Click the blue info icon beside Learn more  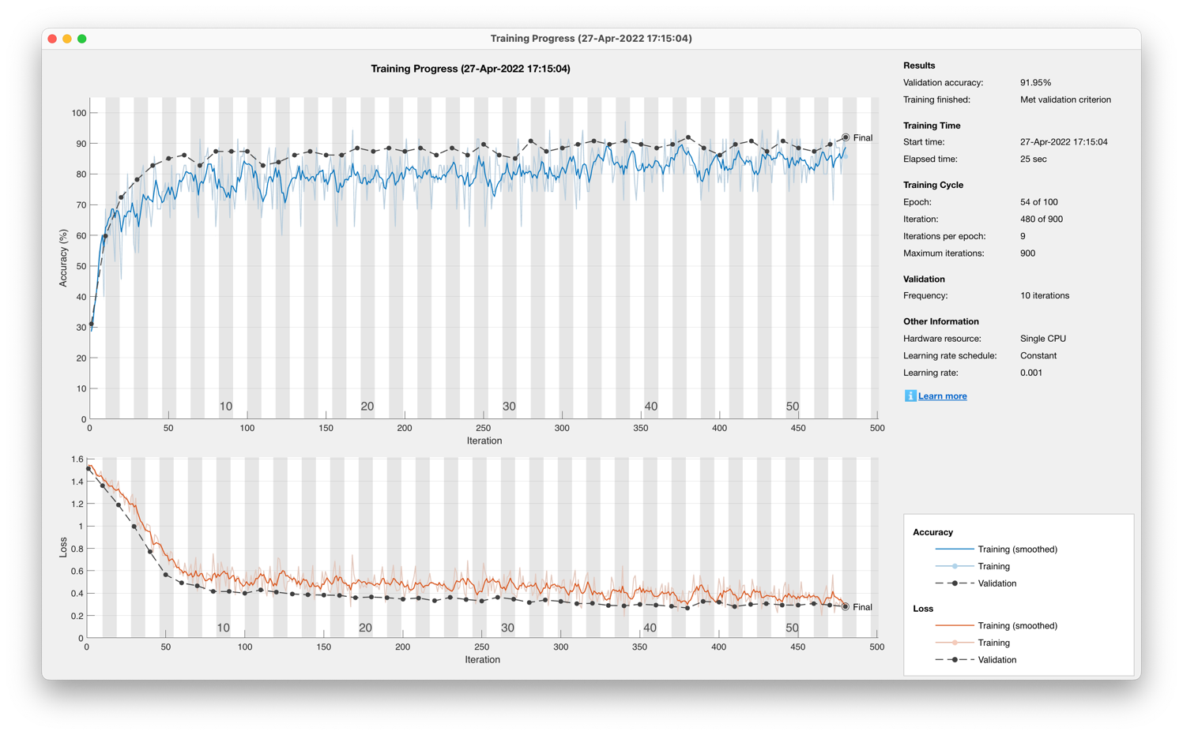910,396
